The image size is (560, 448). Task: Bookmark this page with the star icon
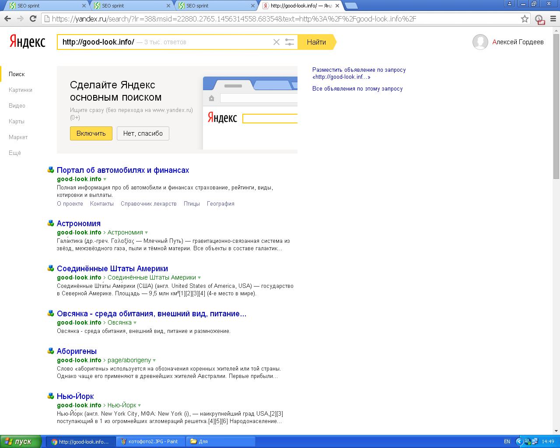click(525, 19)
